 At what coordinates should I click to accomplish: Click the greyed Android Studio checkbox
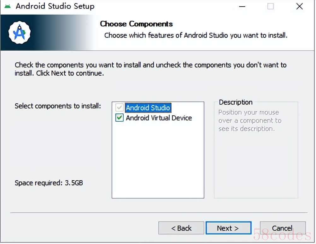[x=119, y=107]
